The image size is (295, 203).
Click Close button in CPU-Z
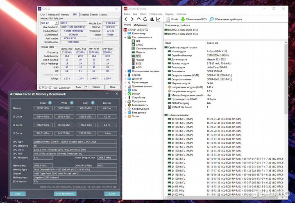(113, 87)
